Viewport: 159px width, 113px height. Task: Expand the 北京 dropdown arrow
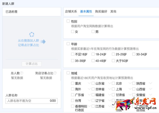(130, 83)
